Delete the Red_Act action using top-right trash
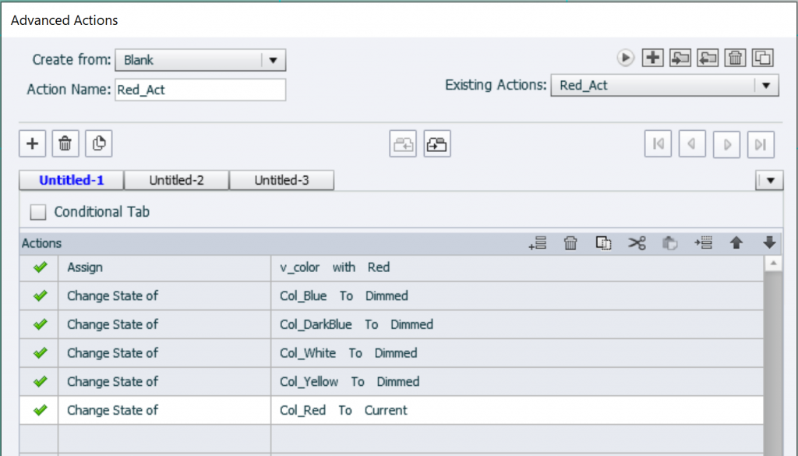The image size is (798, 456). click(x=736, y=58)
